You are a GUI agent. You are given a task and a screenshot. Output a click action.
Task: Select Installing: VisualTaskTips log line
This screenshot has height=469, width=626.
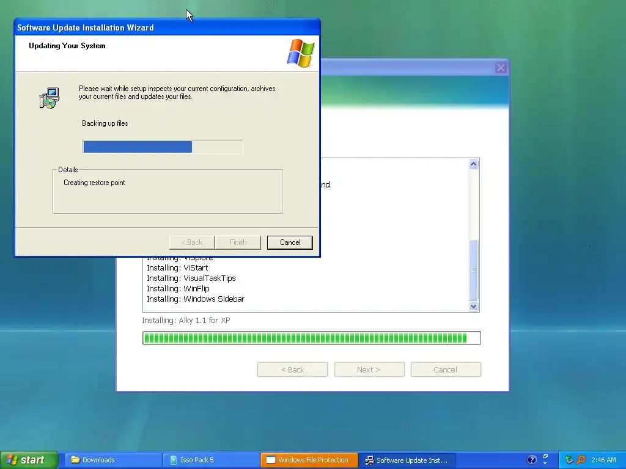pos(191,278)
